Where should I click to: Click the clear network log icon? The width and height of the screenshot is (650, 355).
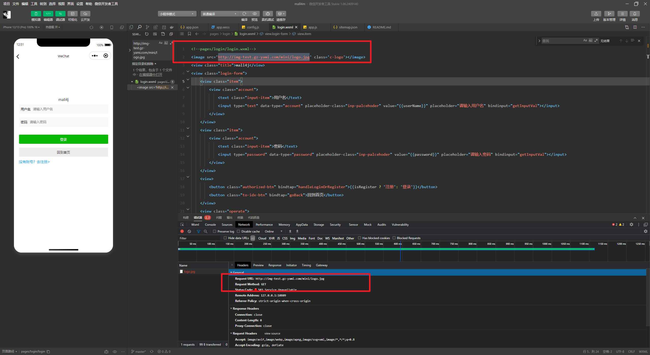point(189,231)
